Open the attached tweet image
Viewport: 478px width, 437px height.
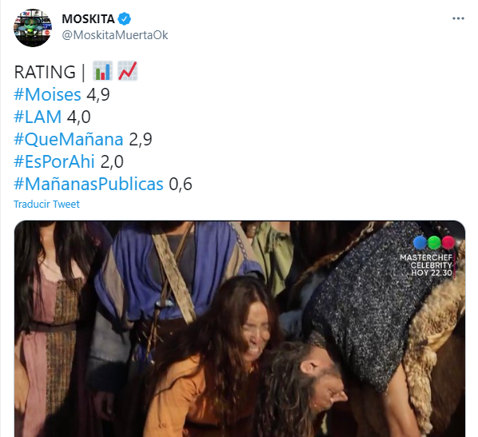pos(240,328)
